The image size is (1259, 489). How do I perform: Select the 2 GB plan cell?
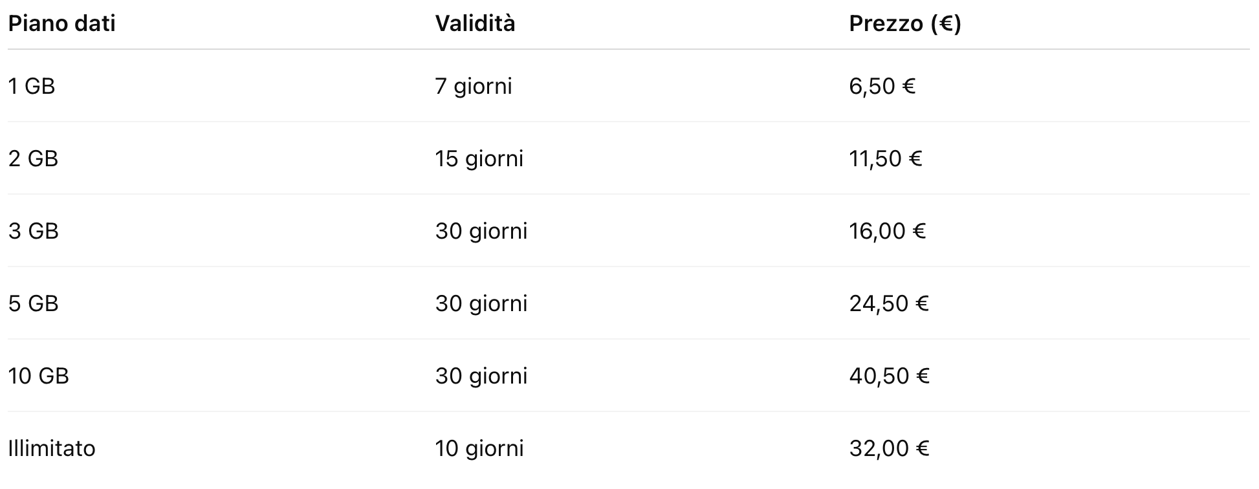[x=33, y=158]
